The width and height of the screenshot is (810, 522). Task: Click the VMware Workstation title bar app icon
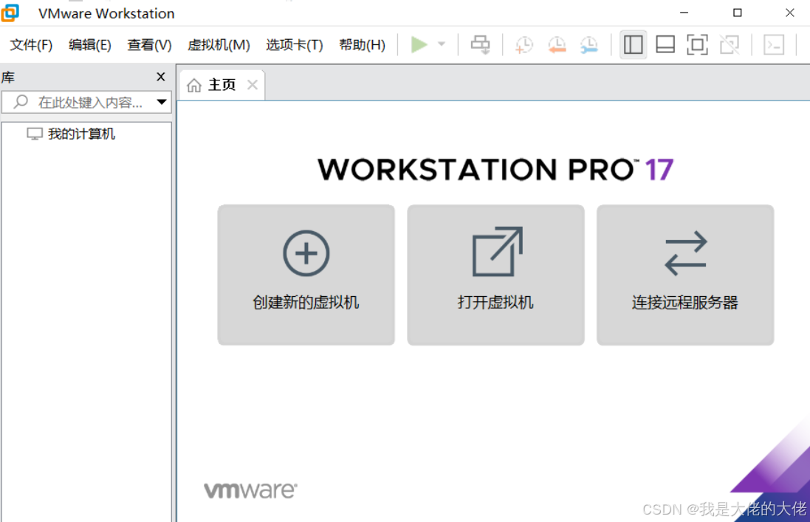10,13
